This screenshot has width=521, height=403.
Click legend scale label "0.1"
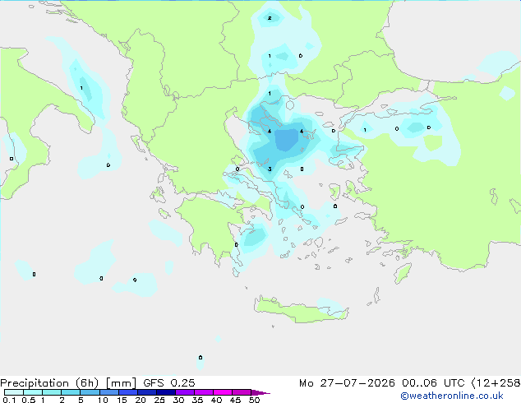click(x=9, y=400)
